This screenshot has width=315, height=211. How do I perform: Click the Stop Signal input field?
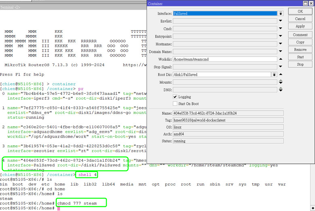pyautogui.click(x=225, y=67)
